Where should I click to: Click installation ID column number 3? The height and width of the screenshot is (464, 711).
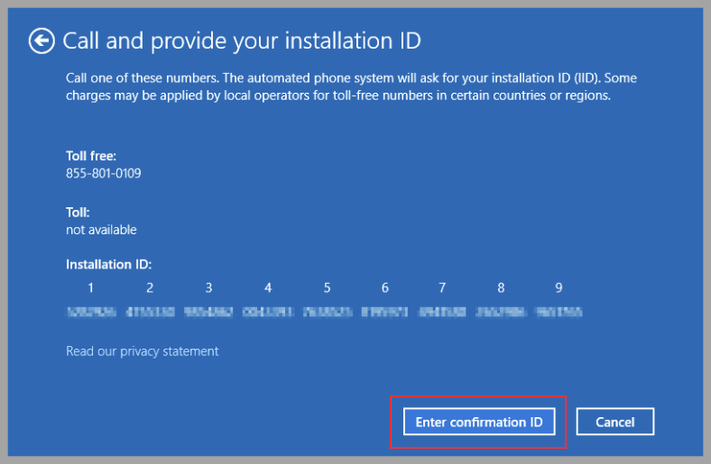208,288
